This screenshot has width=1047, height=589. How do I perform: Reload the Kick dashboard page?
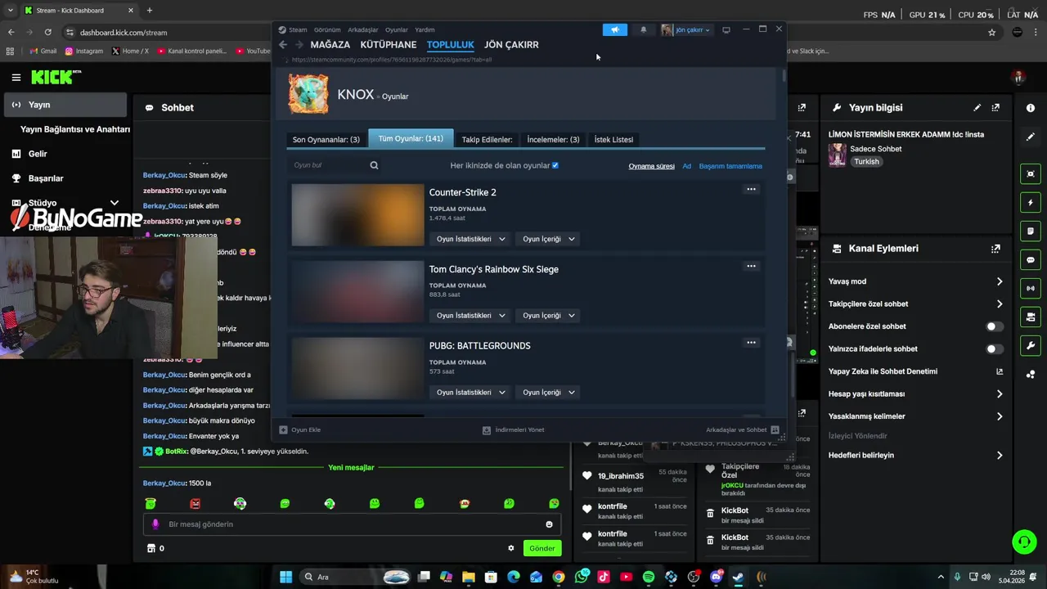[48, 33]
